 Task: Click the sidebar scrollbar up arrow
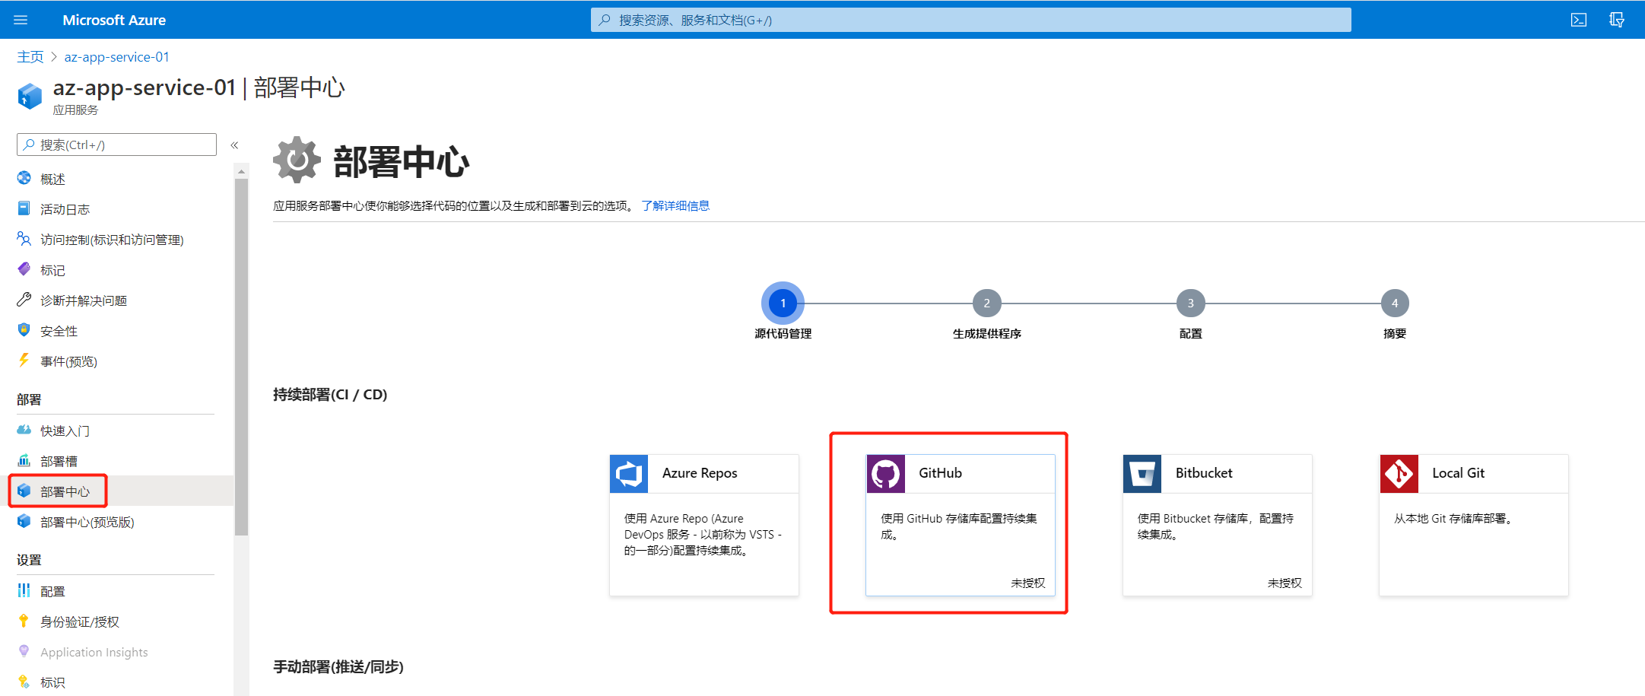[241, 172]
